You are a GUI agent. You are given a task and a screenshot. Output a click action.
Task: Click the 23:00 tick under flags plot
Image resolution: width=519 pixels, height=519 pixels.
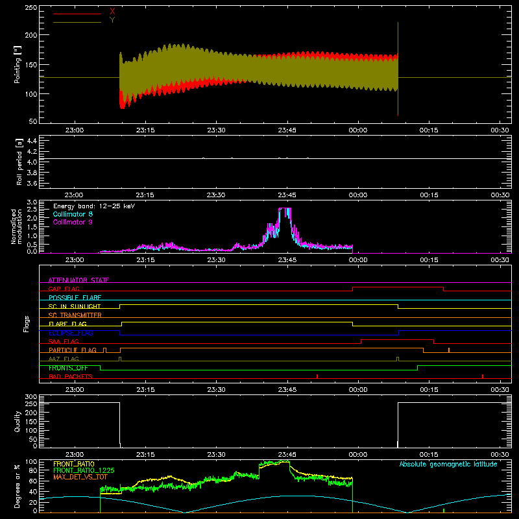tap(75, 390)
